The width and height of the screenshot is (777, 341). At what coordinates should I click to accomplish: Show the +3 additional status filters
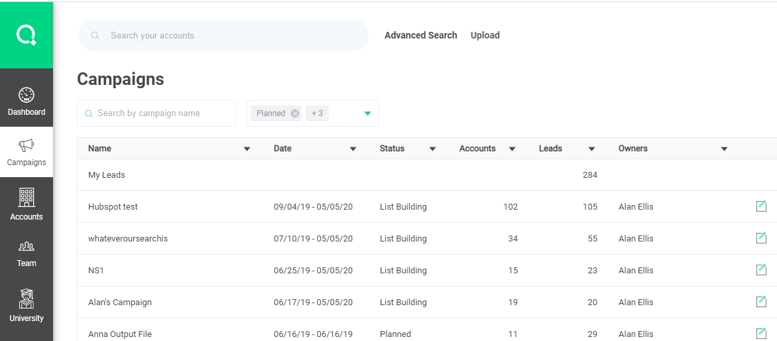(x=317, y=113)
